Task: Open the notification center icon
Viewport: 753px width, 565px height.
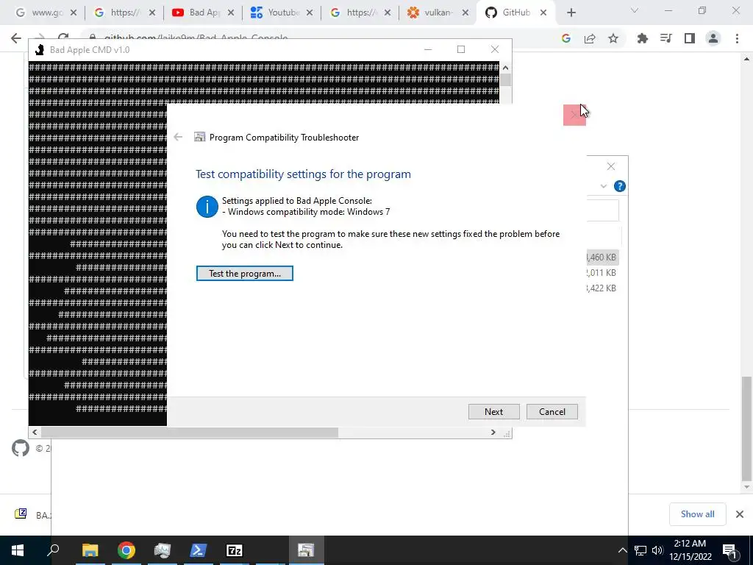Action: (x=730, y=550)
